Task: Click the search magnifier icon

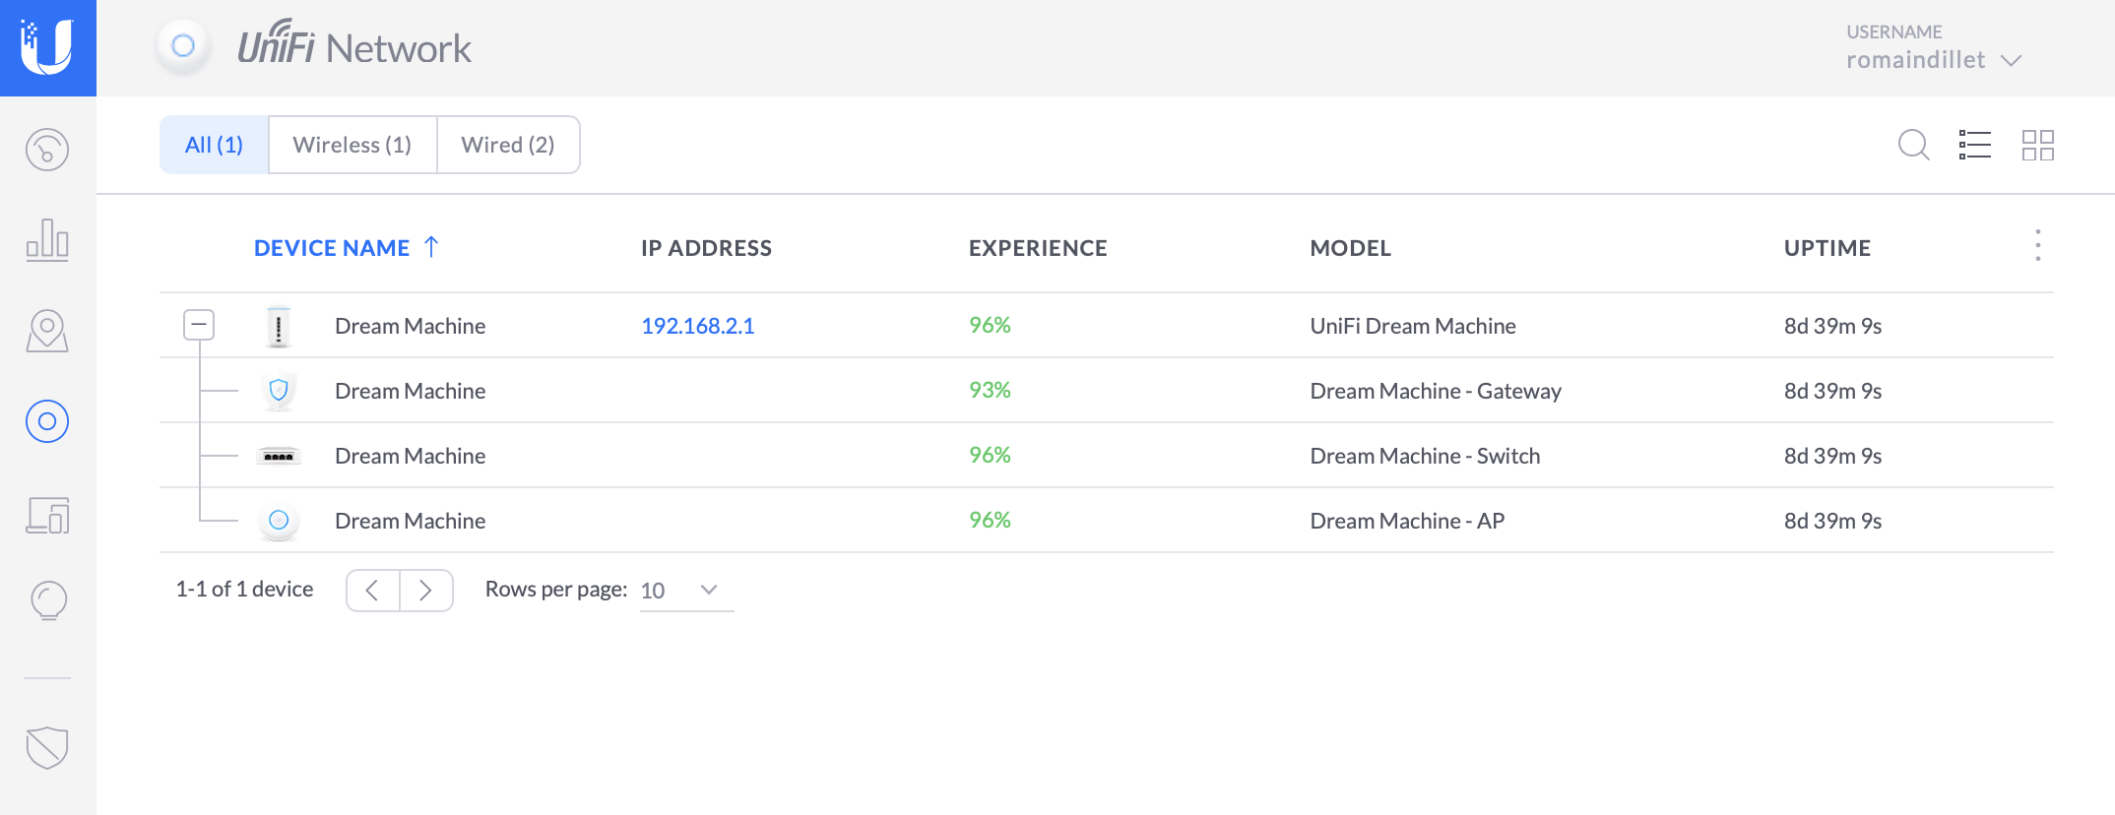Action: click(1913, 145)
